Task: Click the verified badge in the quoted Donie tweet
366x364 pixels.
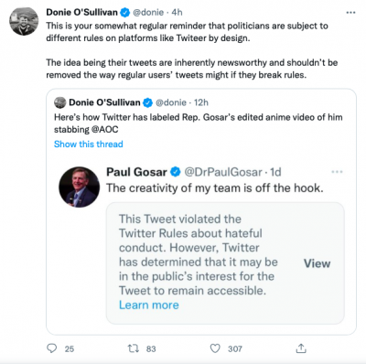Action: pos(148,102)
